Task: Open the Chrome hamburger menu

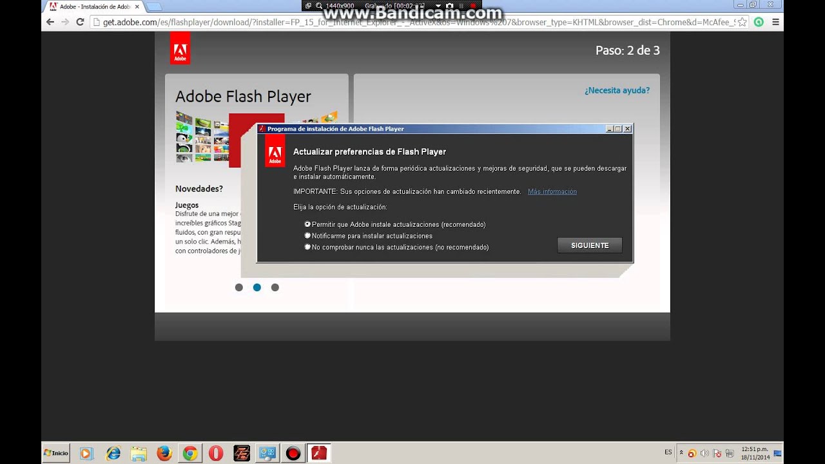Action: [775, 22]
